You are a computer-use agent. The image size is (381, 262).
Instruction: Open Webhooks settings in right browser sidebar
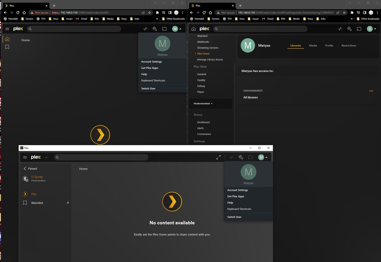(203, 42)
